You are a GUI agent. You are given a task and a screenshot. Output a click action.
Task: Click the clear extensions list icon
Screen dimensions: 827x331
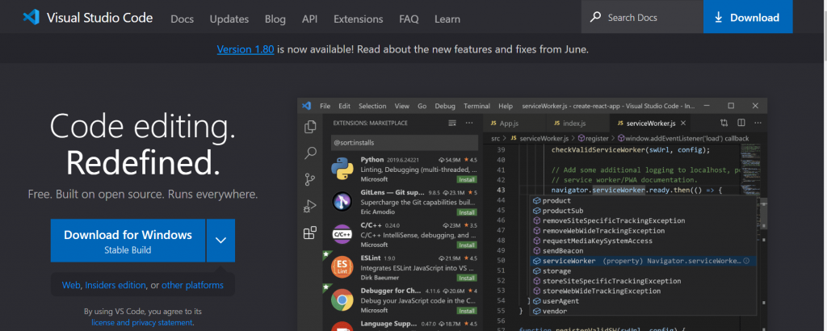pyautogui.click(x=452, y=123)
